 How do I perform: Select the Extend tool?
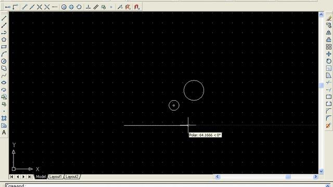329,90
